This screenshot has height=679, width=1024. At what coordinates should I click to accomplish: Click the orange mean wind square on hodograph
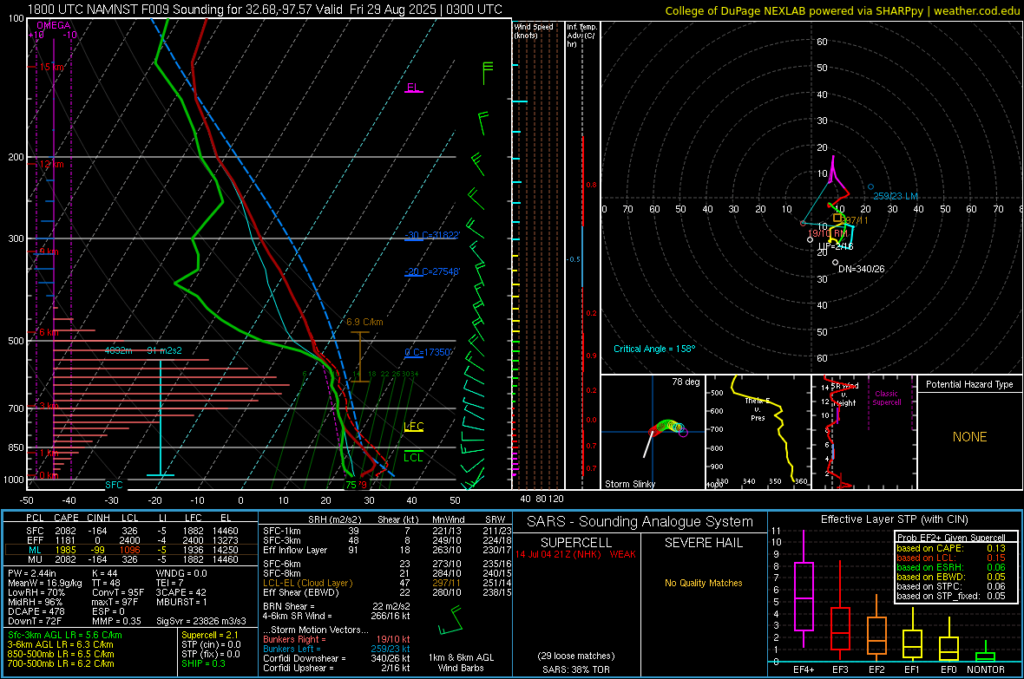[x=837, y=218]
